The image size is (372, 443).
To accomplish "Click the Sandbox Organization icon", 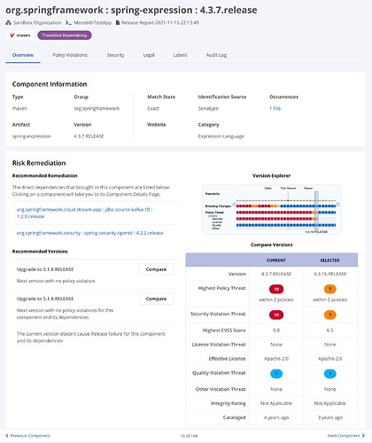I will click(8, 22).
